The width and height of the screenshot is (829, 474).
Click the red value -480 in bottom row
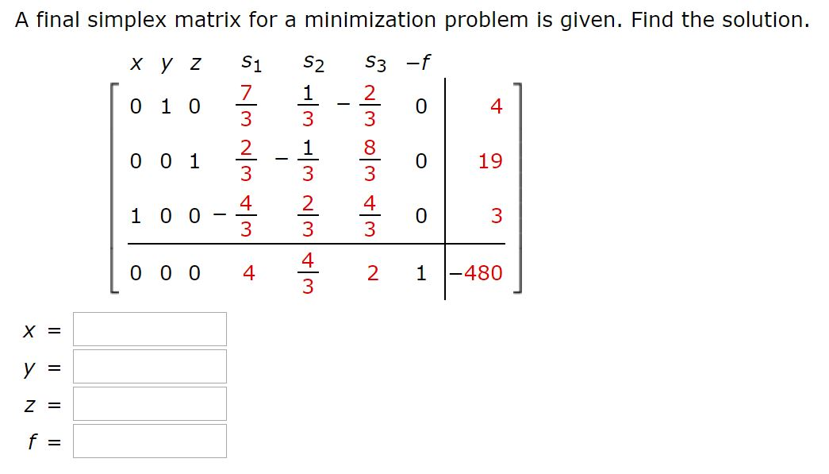tap(478, 272)
